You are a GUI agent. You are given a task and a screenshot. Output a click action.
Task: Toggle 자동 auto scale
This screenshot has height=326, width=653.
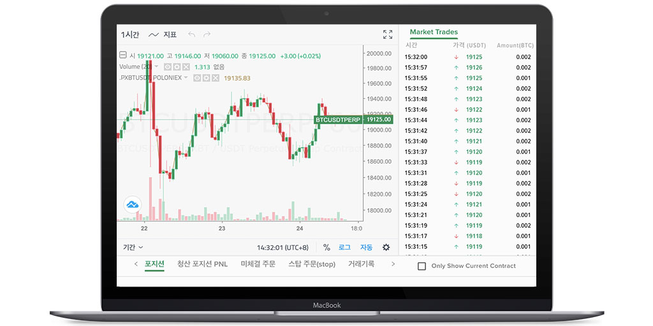(367, 248)
